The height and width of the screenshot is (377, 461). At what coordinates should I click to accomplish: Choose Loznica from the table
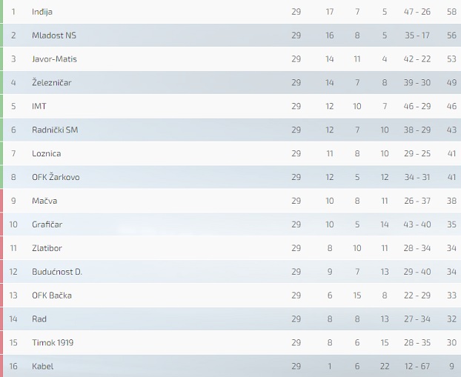coord(47,153)
